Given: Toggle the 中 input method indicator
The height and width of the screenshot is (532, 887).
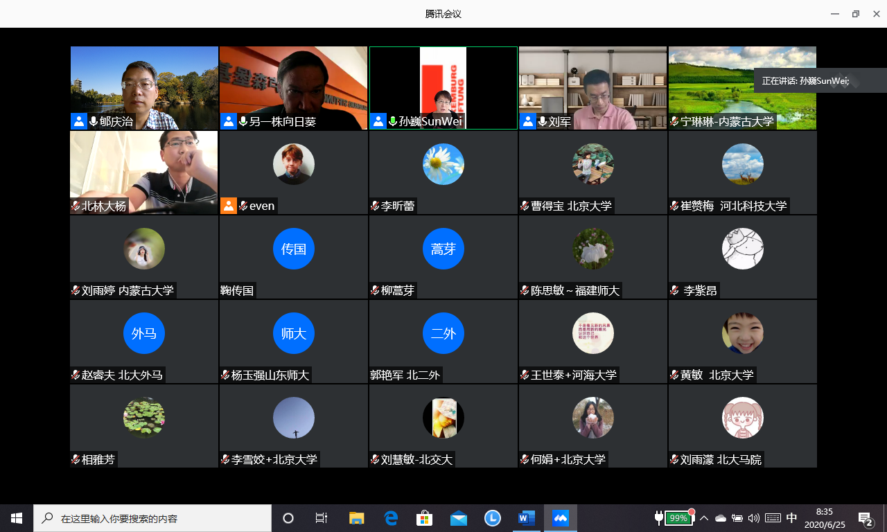Looking at the screenshot, I should tap(791, 518).
